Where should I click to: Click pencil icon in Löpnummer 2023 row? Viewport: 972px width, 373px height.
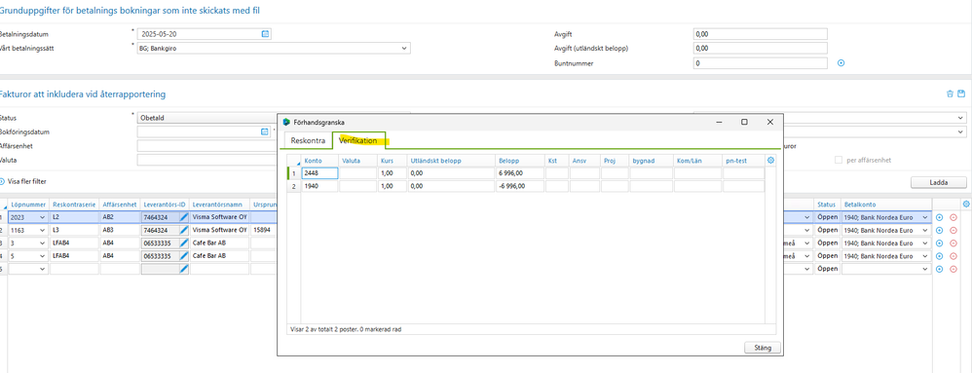(x=183, y=217)
